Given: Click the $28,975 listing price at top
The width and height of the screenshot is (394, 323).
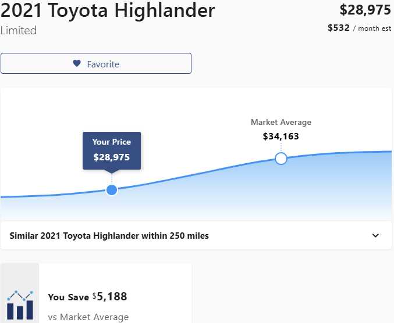Looking at the screenshot, I should tap(365, 10).
